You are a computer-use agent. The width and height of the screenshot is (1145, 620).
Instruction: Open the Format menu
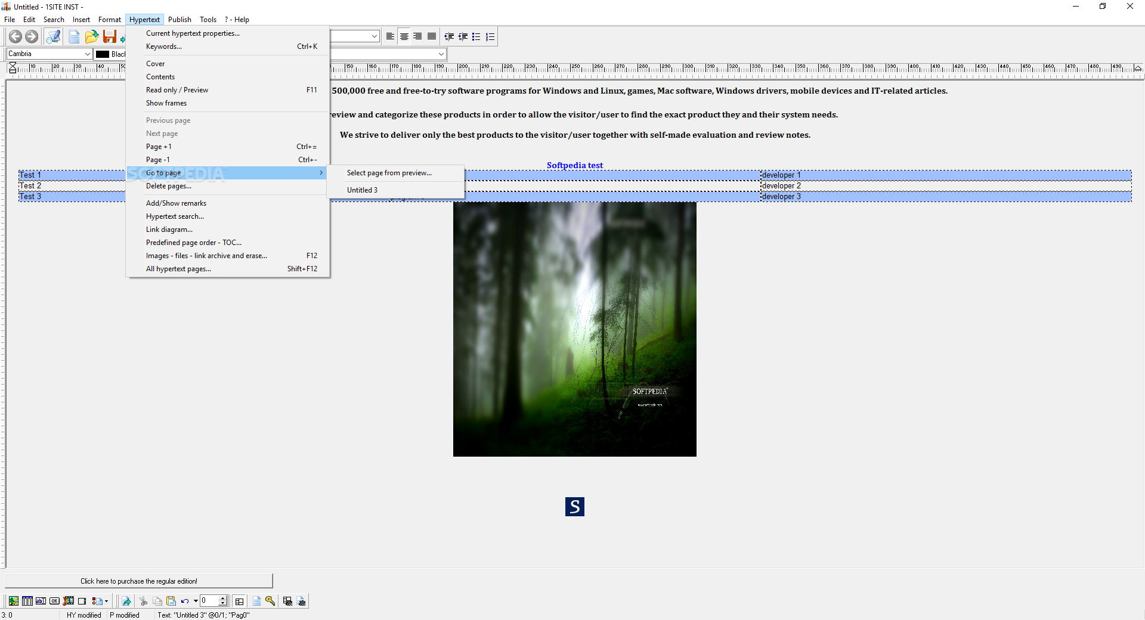[110, 20]
